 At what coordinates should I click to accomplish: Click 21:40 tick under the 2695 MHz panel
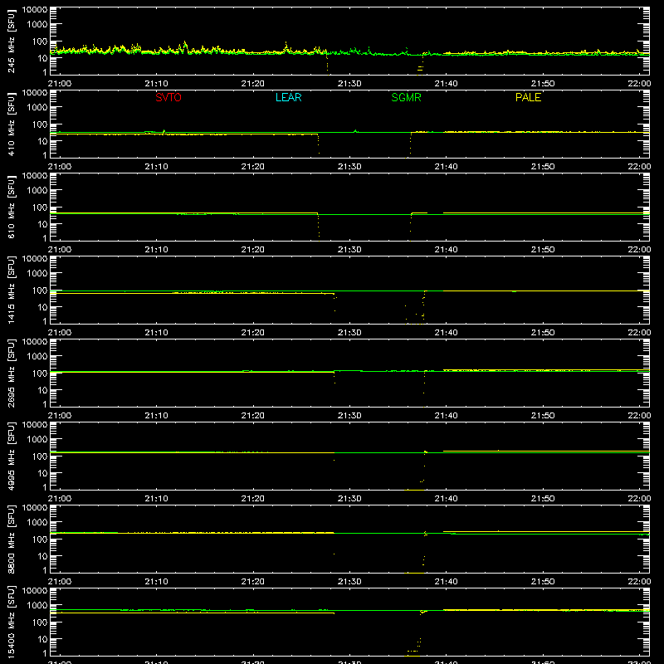pyautogui.click(x=446, y=416)
